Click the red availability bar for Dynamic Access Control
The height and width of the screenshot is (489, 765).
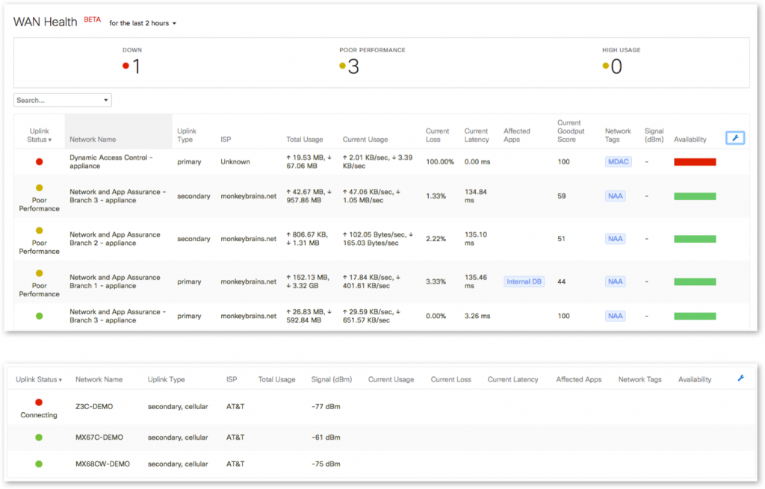pos(695,162)
